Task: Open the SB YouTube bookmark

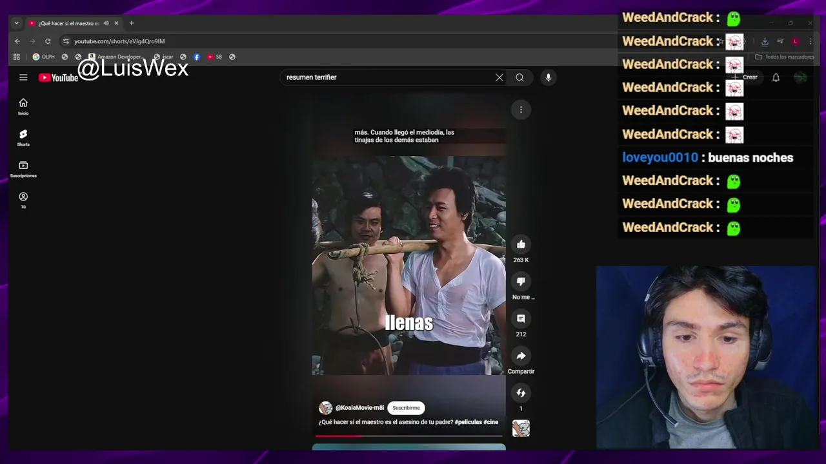Action: tap(214, 57)
